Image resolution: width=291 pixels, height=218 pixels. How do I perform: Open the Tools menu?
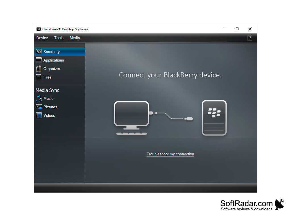click(59, 38)
